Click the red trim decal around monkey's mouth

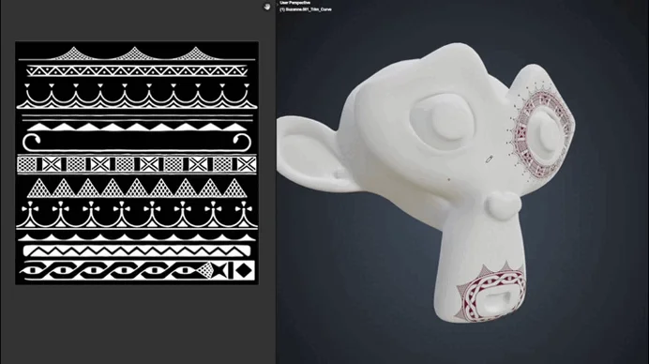491,293
